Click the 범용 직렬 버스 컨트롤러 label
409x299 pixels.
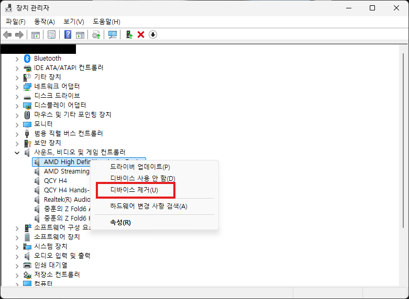click(x=69, y=133)
